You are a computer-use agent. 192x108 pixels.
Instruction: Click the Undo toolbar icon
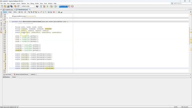click(15, 6)
